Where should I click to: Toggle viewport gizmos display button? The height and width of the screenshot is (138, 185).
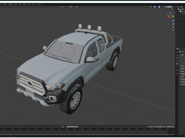pyautogui.click(x=155, y=7)
